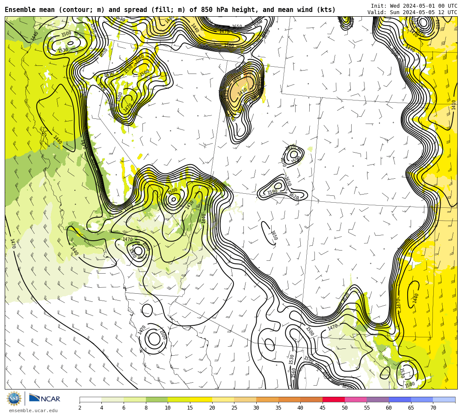
Task: Click the colorbar tick label '15'
Action: coord(190,408)
